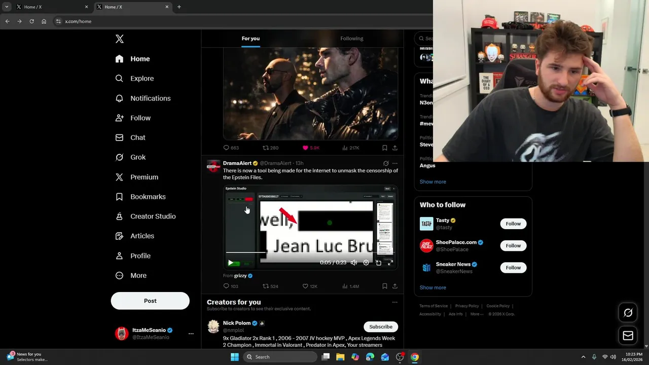The image size is (649, 365).
Task: Open video settings gear
Action: [x=366, y=263]
